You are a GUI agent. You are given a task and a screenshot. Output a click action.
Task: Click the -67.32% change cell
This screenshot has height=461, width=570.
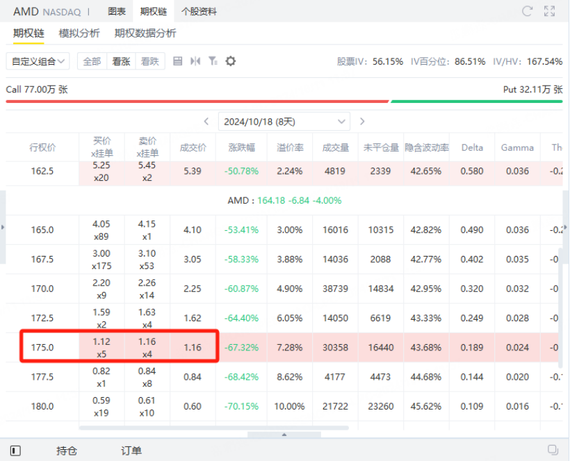tap(242, 347)
